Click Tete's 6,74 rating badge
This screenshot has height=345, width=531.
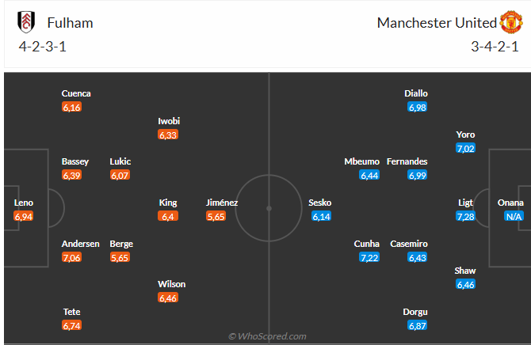coord(71,325)
